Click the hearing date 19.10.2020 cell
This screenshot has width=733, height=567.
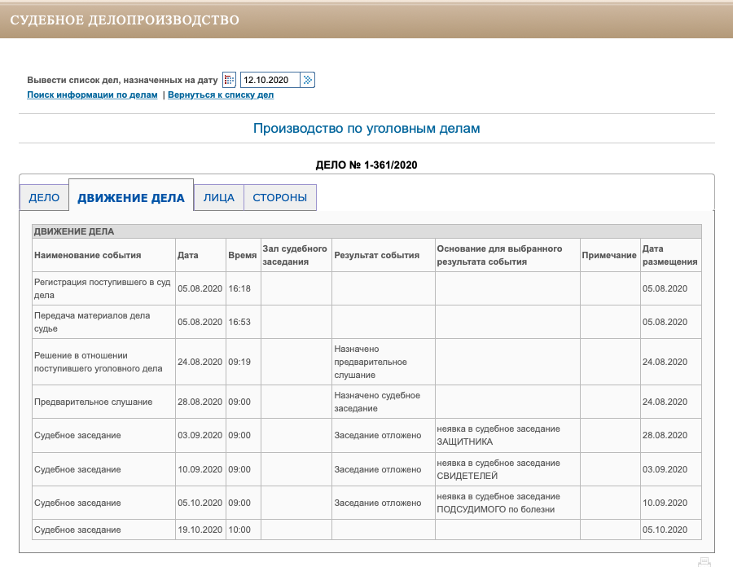[200, 530]
